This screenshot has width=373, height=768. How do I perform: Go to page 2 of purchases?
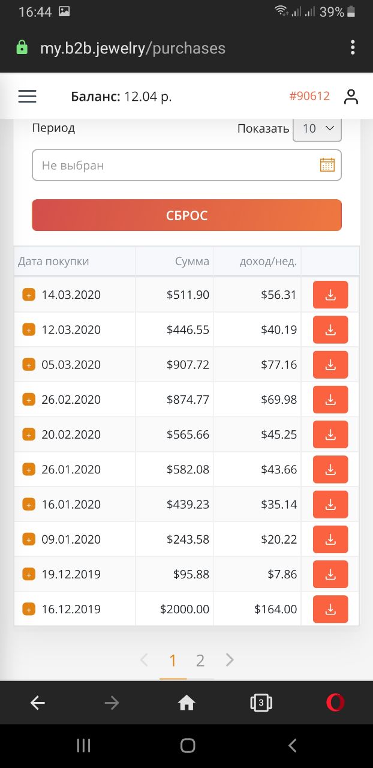click(x=200, y=661)
